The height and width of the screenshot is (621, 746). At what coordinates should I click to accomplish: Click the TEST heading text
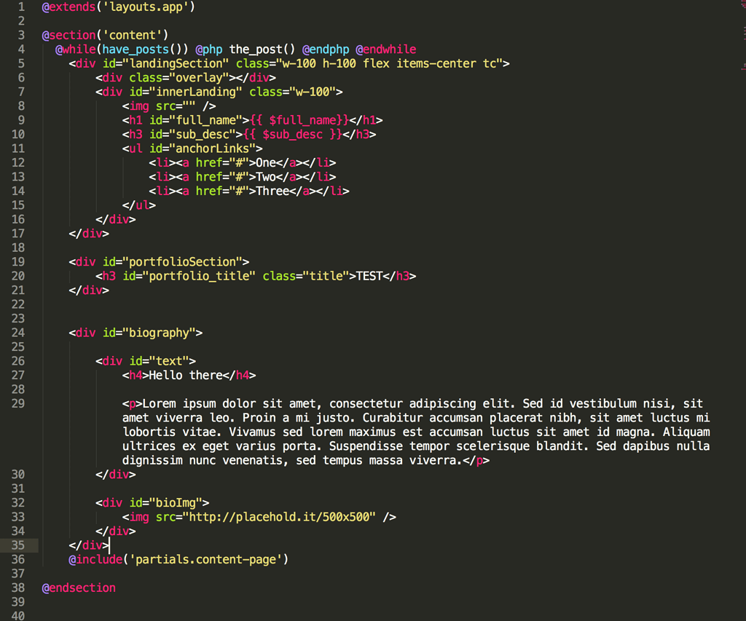[x=369, y=276]
